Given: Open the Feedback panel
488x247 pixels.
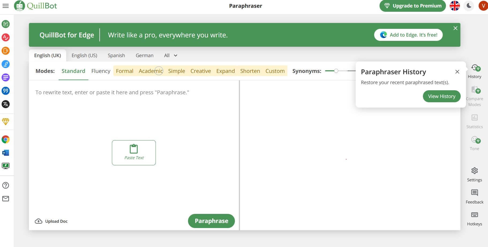Looking at the screenshot, I should [475, 197].
